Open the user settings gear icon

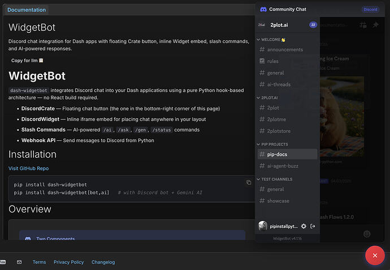coord(304,226)
